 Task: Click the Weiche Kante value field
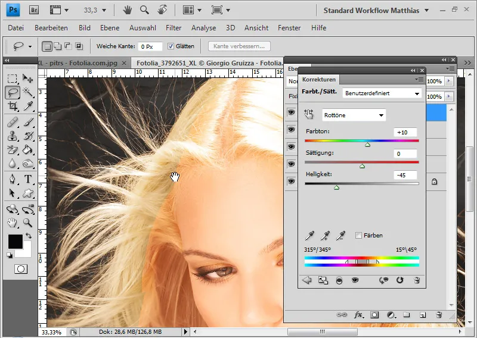pos(150,46)
